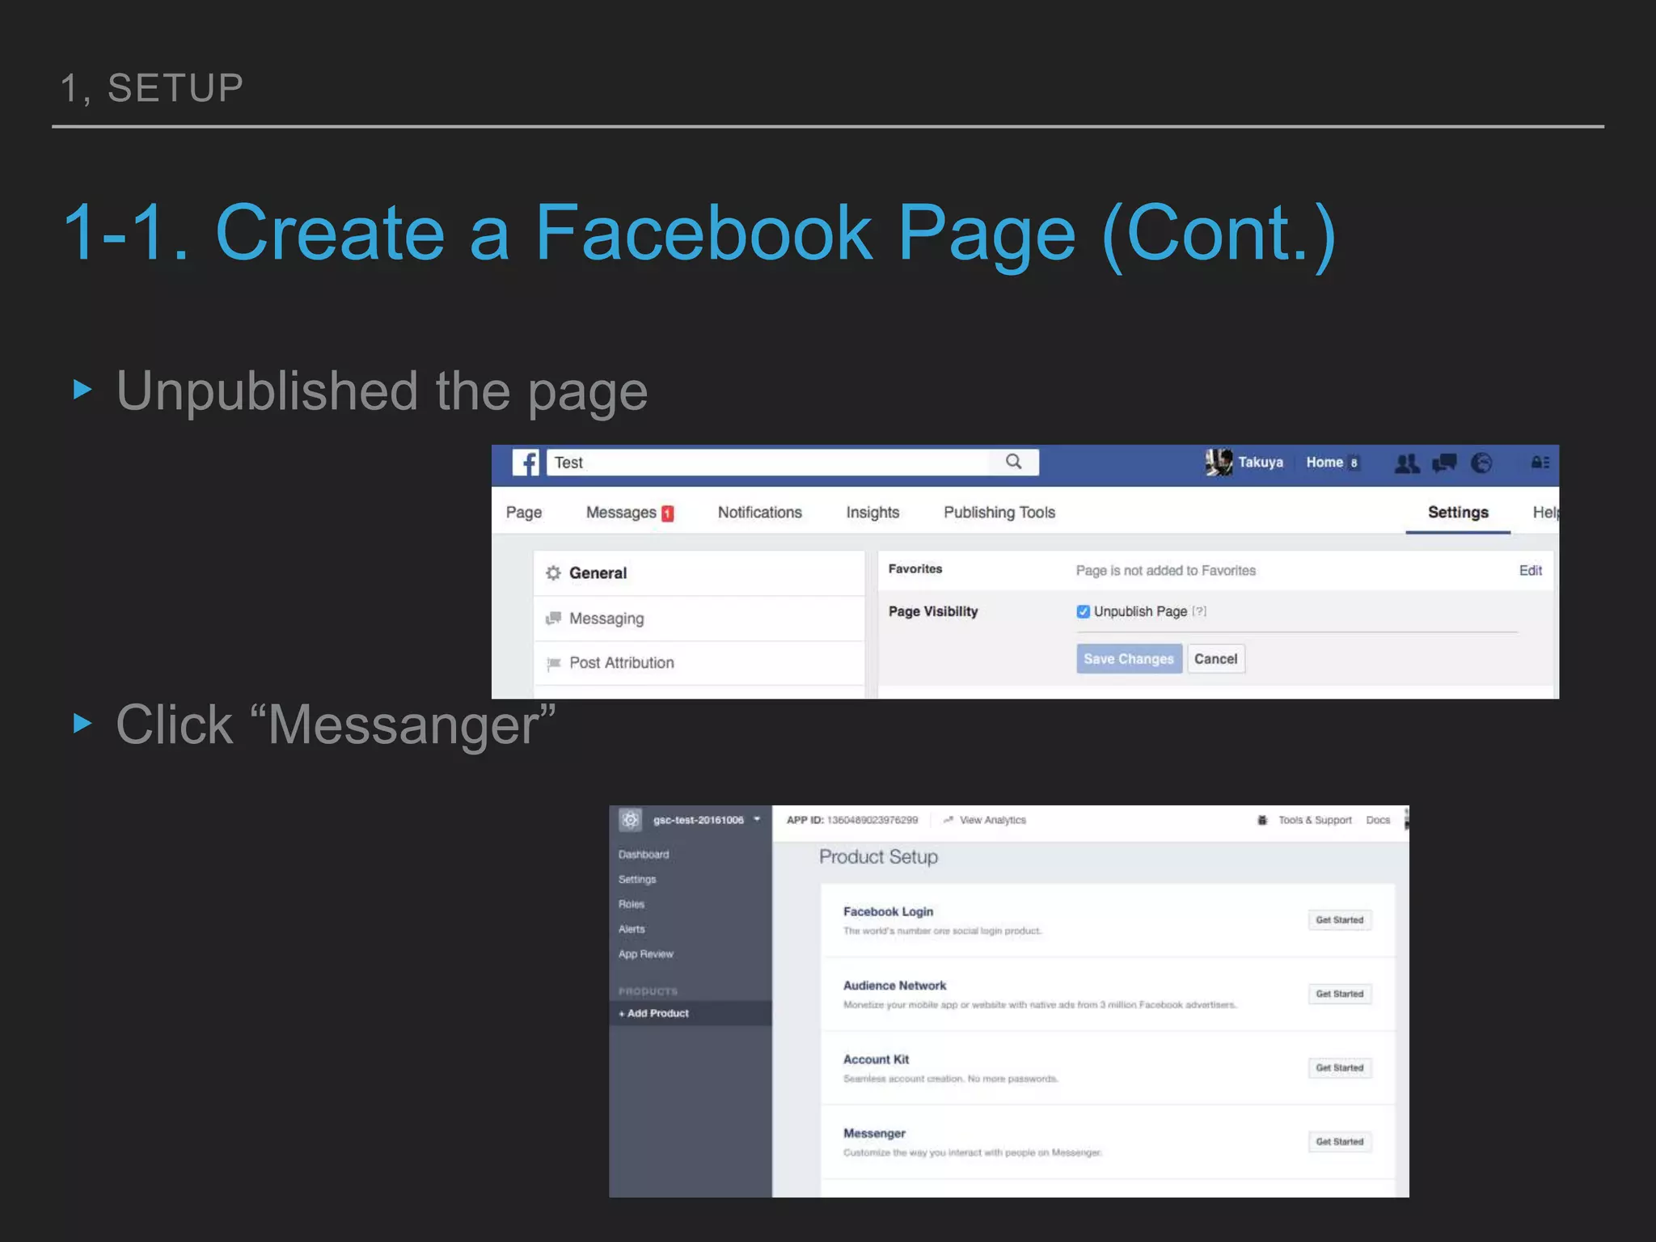
Task: Click Get Started for Messenger
Action: pos(1339,1142)
